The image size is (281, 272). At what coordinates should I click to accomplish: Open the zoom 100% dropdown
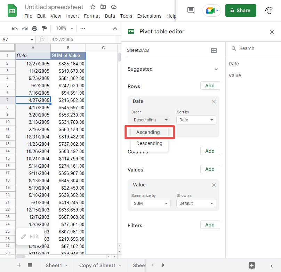click(65, 28)
